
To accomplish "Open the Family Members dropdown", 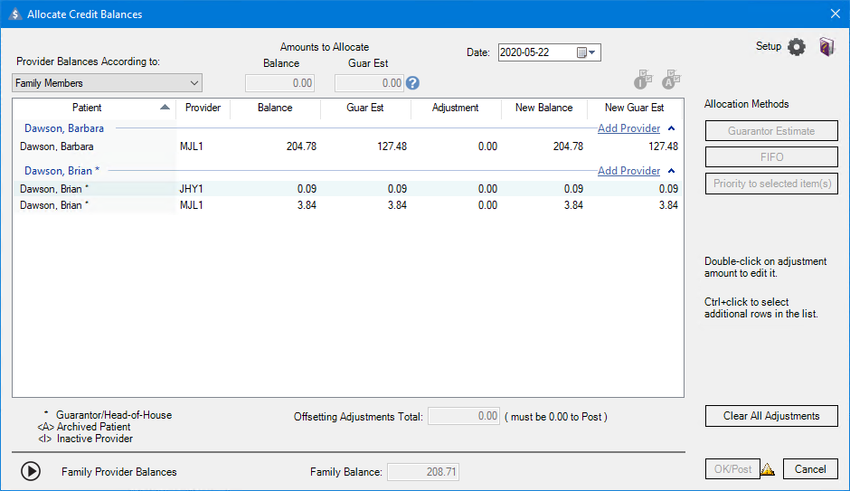I will [108, 83].
